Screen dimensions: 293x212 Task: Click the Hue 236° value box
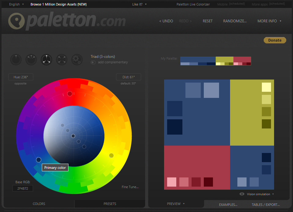tap(21, 77)
